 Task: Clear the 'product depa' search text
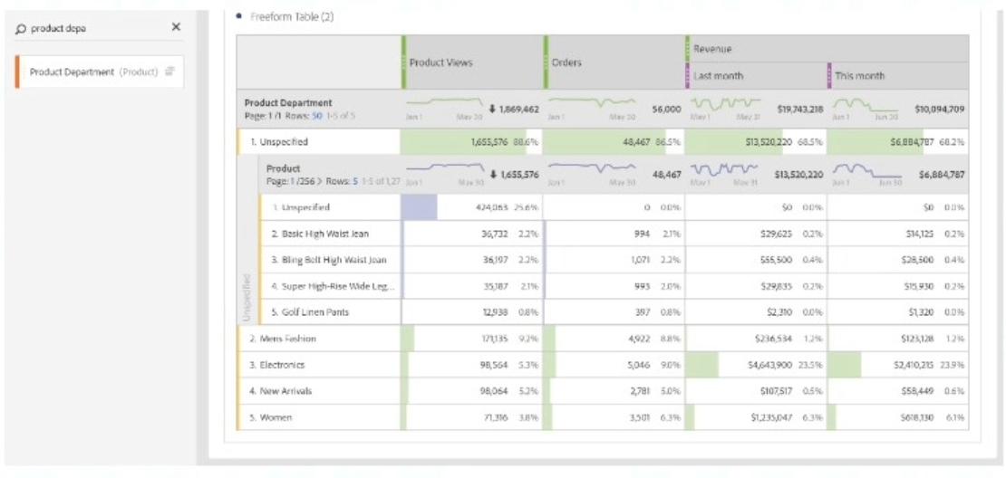click(x=176, y=27)
